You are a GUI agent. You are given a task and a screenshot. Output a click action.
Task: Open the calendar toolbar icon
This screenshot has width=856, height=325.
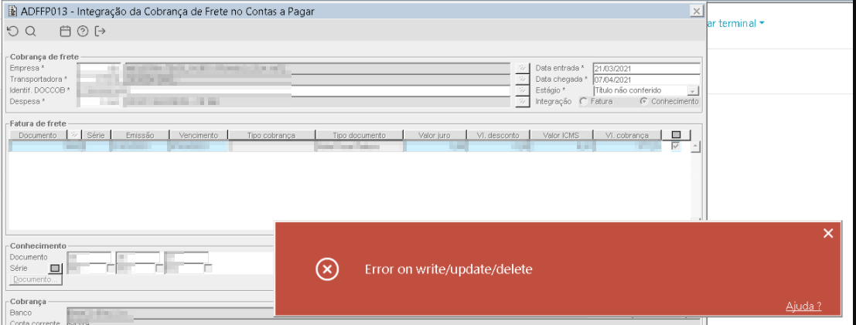click(65, 32)
